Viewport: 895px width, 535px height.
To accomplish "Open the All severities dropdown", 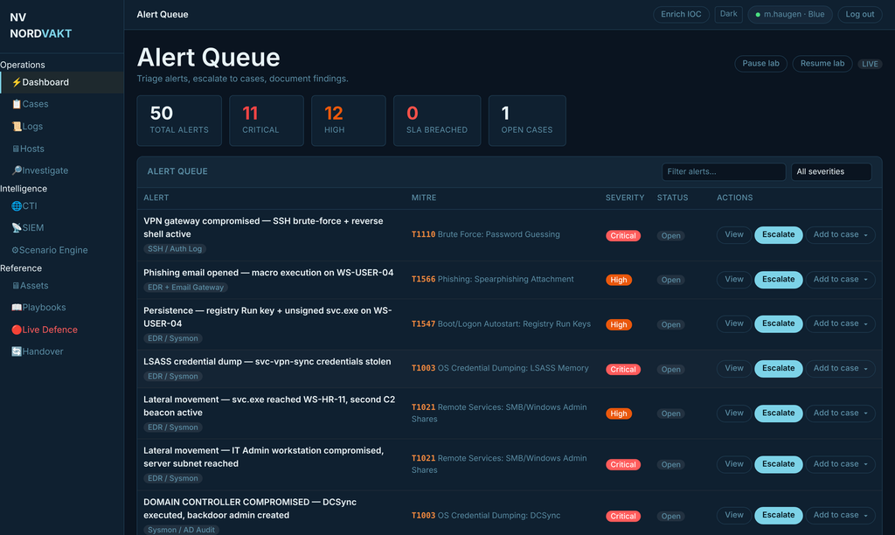I will click(831, 172).
